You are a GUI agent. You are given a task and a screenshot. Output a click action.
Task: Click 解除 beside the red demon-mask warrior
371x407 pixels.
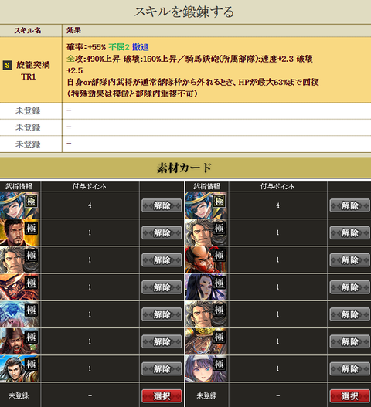click(x=162, y=287)
